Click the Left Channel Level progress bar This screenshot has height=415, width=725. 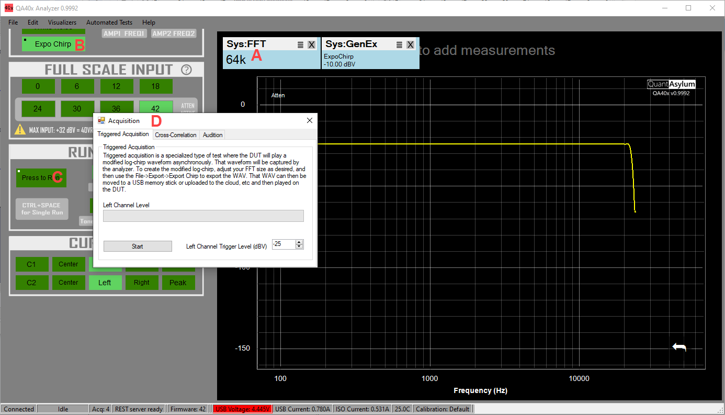[x=203, y=216]
